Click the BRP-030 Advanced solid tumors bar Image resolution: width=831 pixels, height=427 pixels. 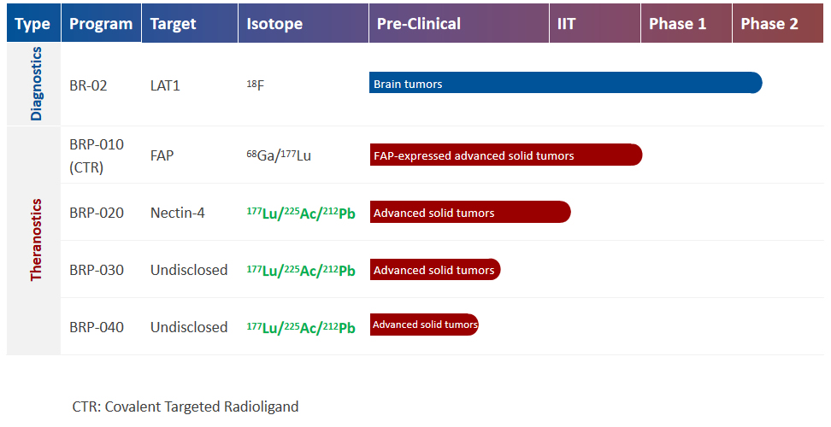click(x=434, y=270)
